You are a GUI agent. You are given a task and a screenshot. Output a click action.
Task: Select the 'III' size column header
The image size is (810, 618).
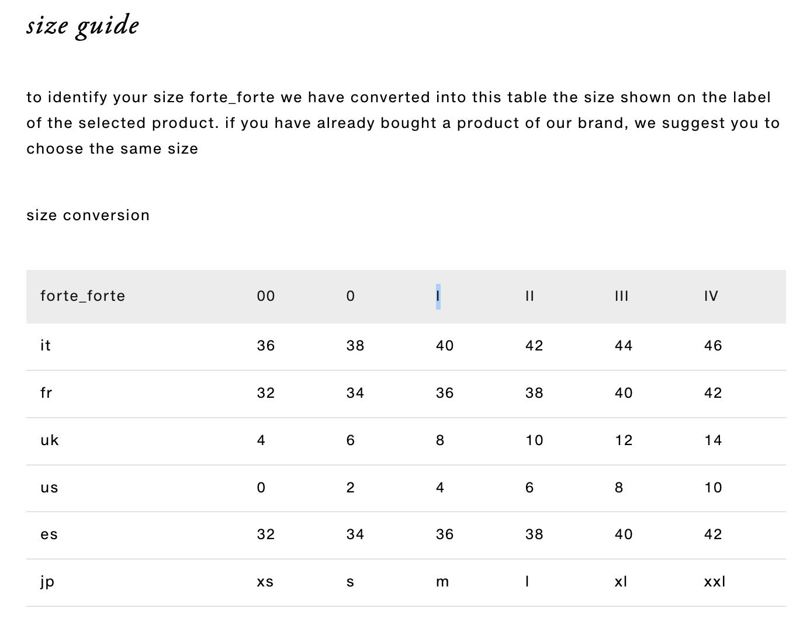pyautogui.click(x=622, y=296)
